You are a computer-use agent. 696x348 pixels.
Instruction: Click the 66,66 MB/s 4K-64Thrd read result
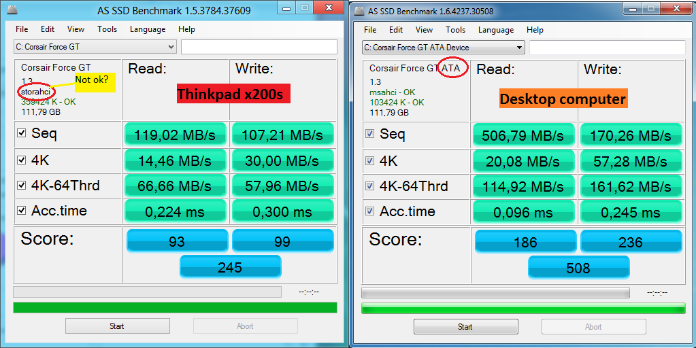point(176,186)
